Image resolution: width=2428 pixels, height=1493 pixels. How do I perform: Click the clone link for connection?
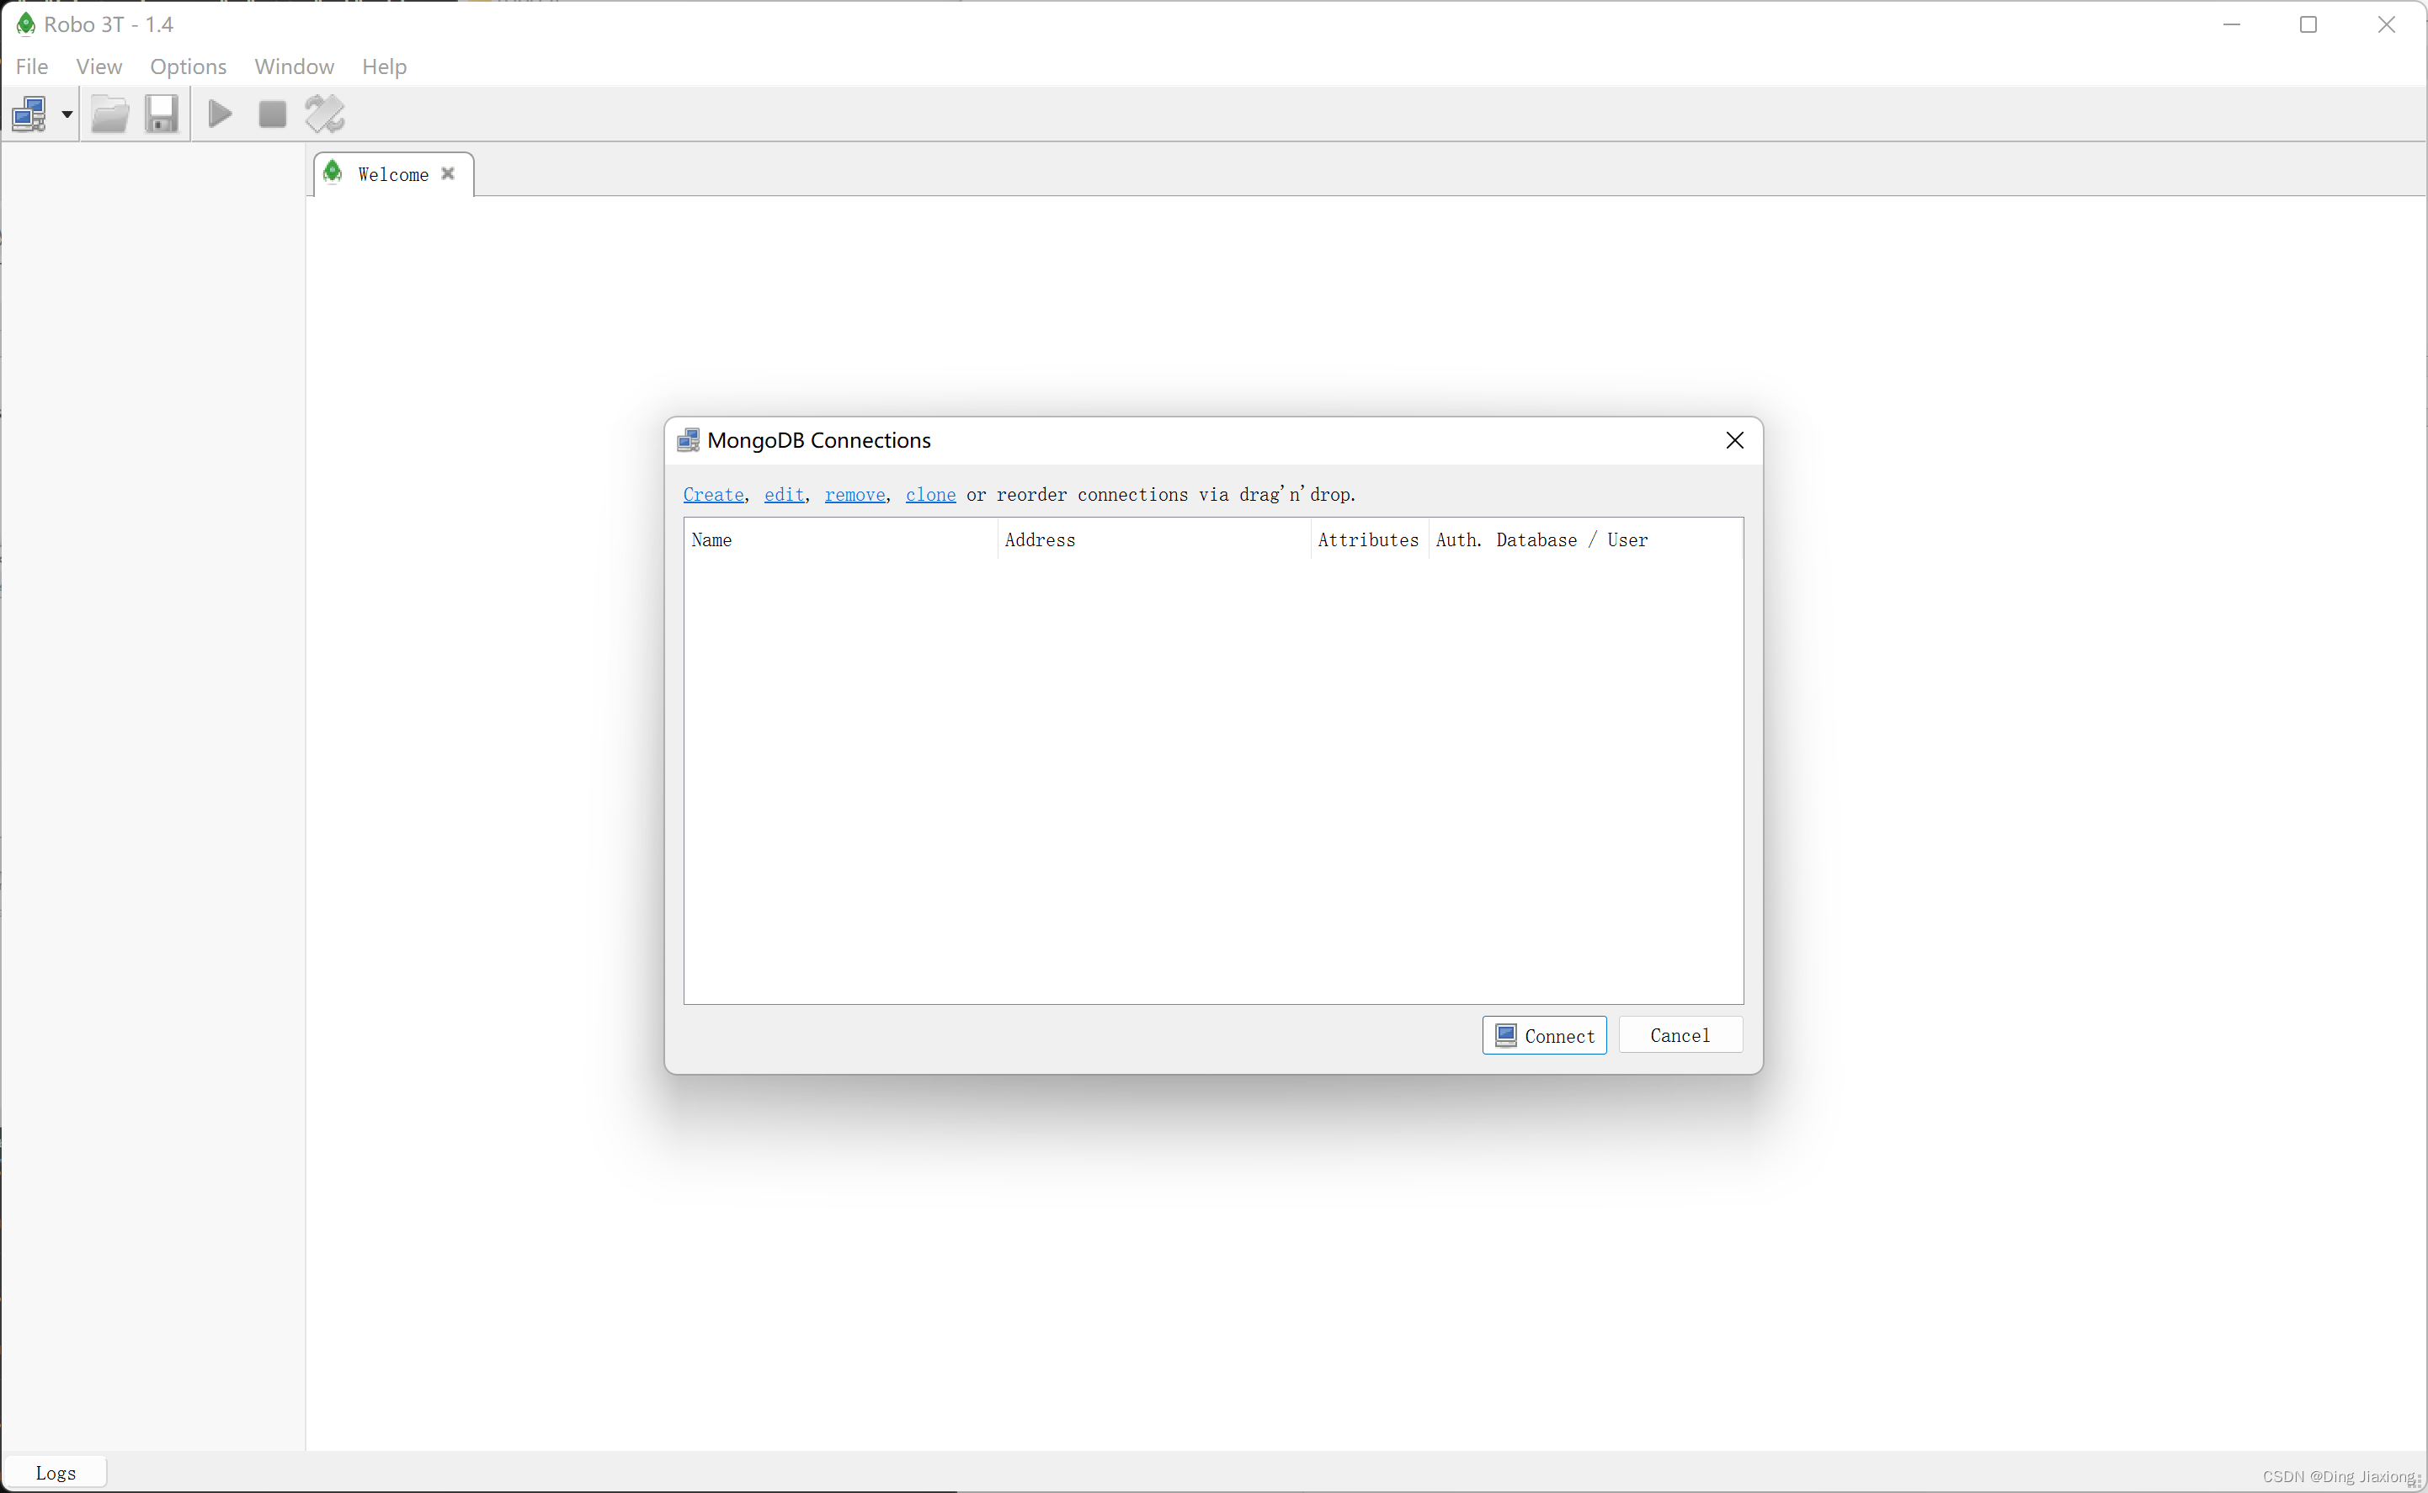point(929,494)
